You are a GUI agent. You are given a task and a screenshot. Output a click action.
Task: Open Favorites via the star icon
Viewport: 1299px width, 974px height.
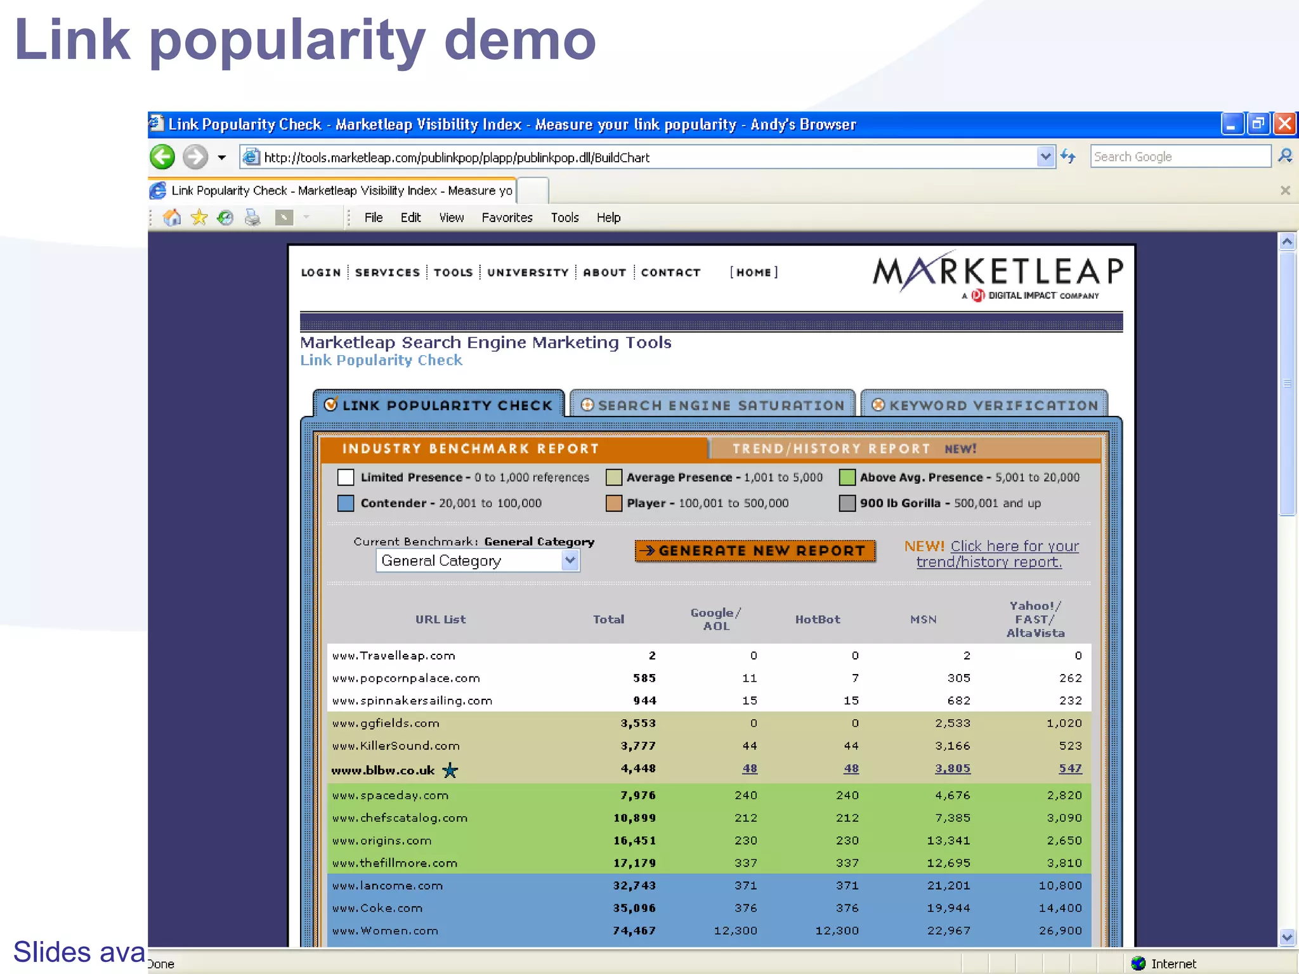(199, 218)
